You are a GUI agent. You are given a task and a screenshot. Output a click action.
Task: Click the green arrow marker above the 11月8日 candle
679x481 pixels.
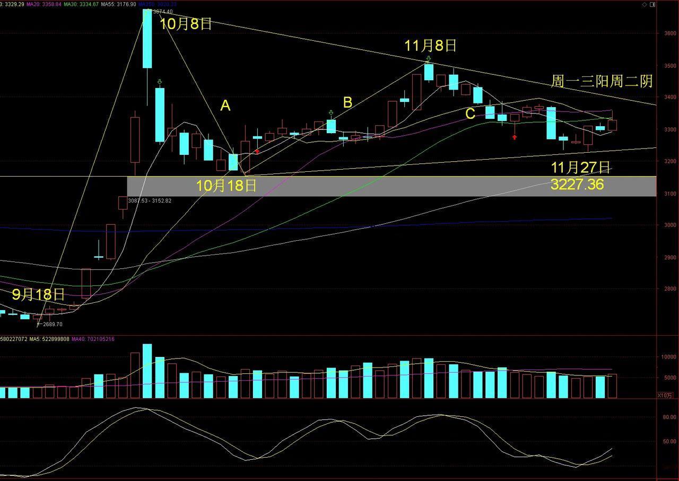pyautogui.click(x=429, y=59)
